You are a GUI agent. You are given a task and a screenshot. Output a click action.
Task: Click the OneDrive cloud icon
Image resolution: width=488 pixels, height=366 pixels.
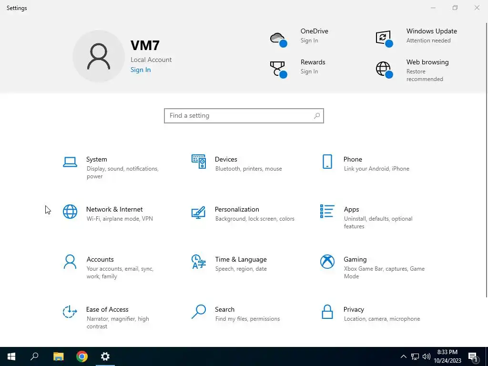(x=278, y=39)
